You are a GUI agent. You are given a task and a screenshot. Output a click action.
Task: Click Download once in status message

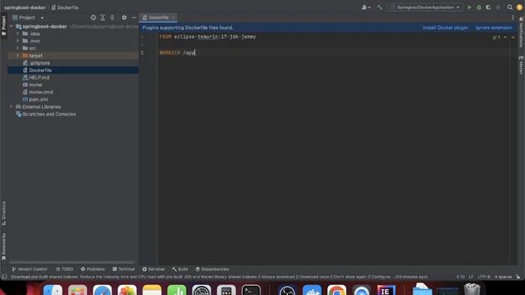point(314,277)
